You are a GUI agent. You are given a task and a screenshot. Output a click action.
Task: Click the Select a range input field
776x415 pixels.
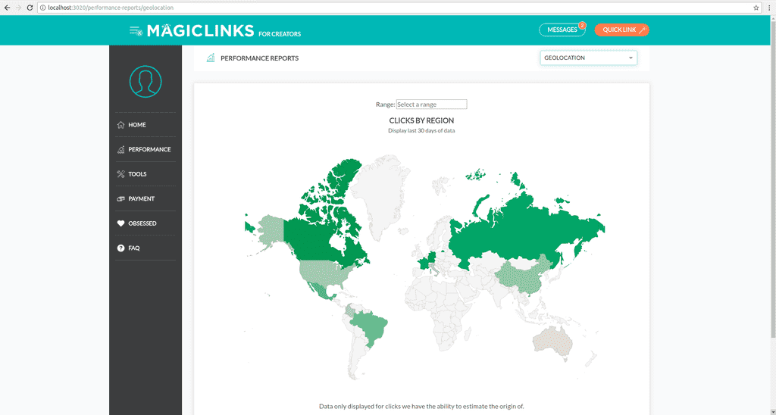click(431, 105)
